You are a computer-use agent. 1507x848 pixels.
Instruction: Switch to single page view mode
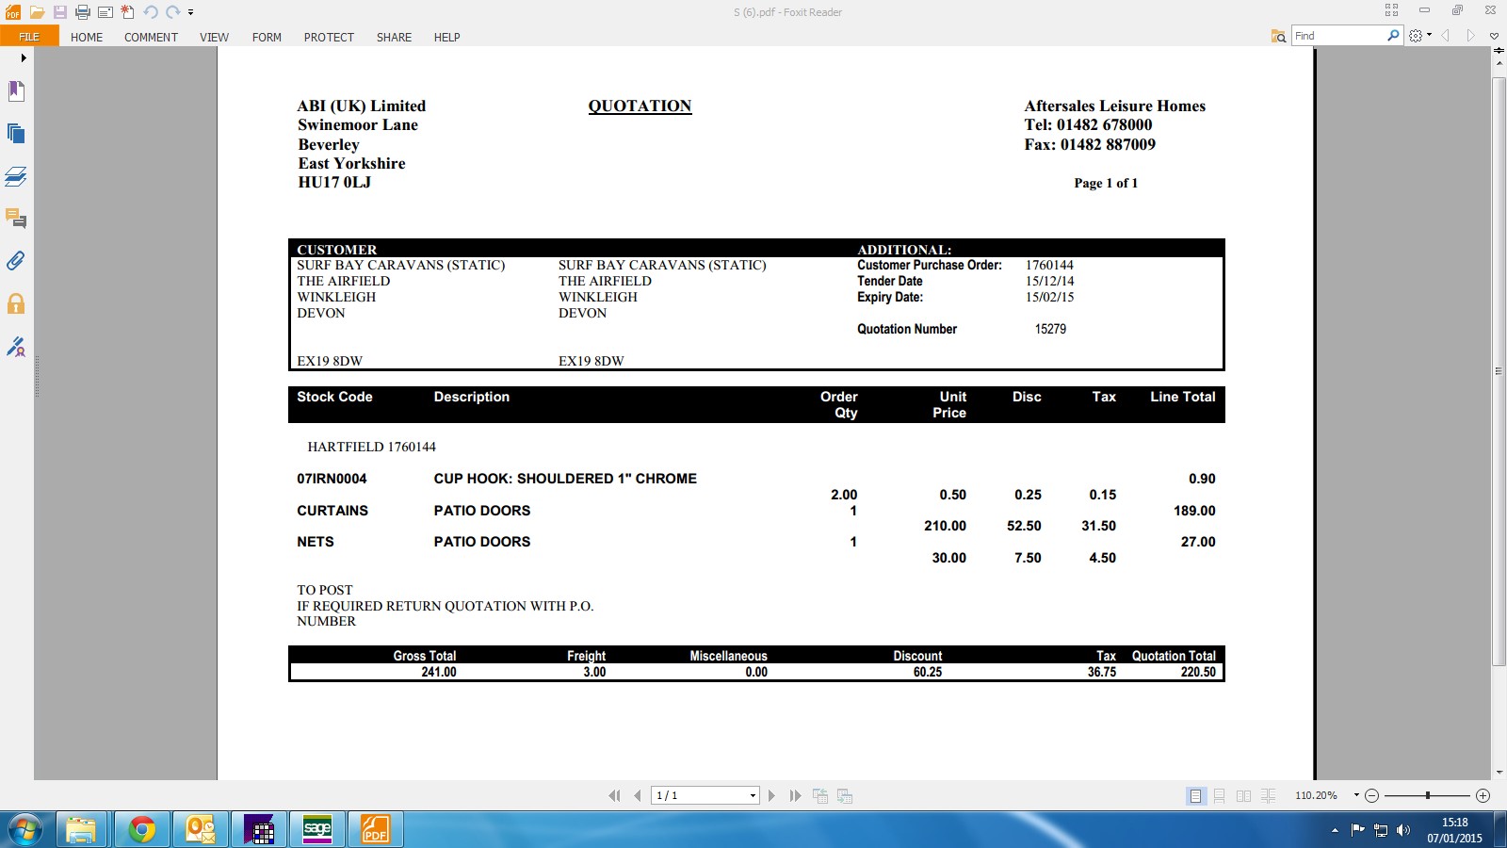click(x=1195, y=796)
